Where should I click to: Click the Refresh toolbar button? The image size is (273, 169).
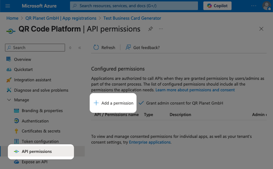104,48
